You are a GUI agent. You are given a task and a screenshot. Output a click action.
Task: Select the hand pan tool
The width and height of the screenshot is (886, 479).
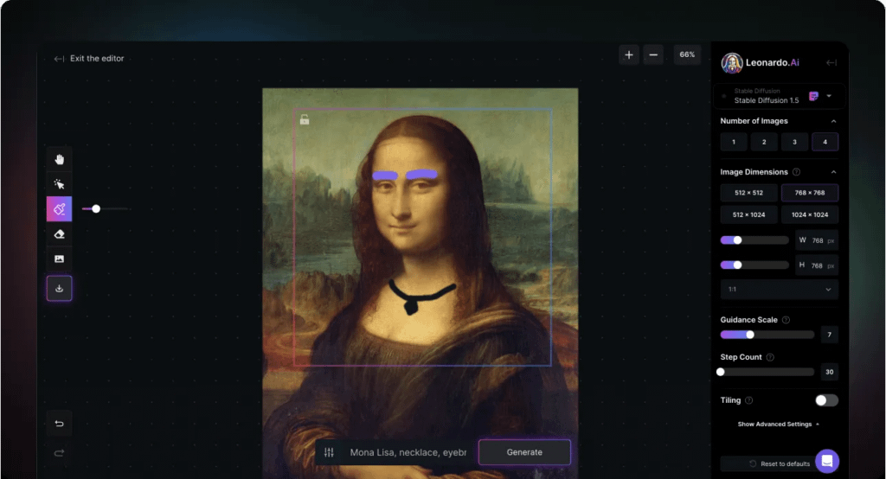click(x=60, y=159)
